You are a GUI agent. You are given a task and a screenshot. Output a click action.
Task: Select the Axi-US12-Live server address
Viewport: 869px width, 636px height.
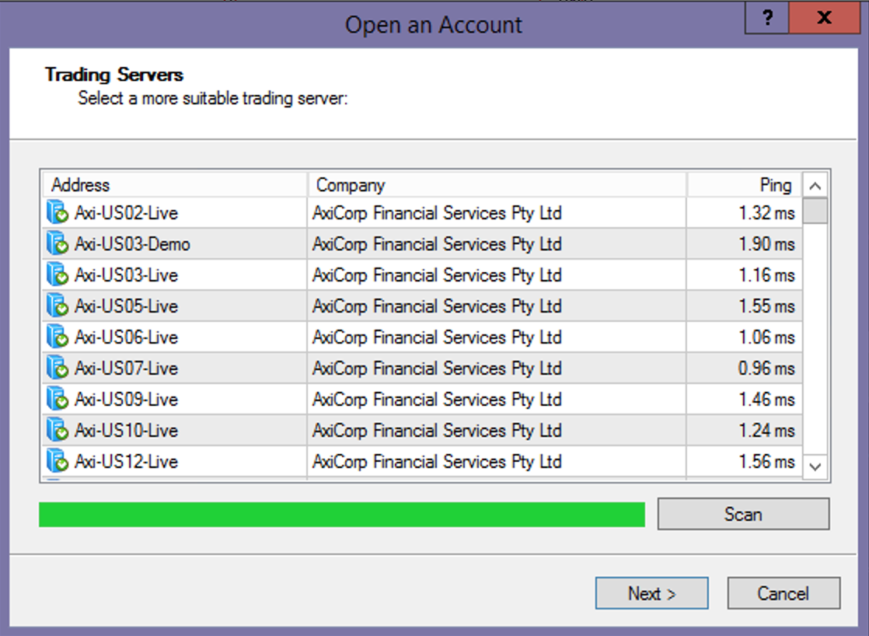coord(127,461)
